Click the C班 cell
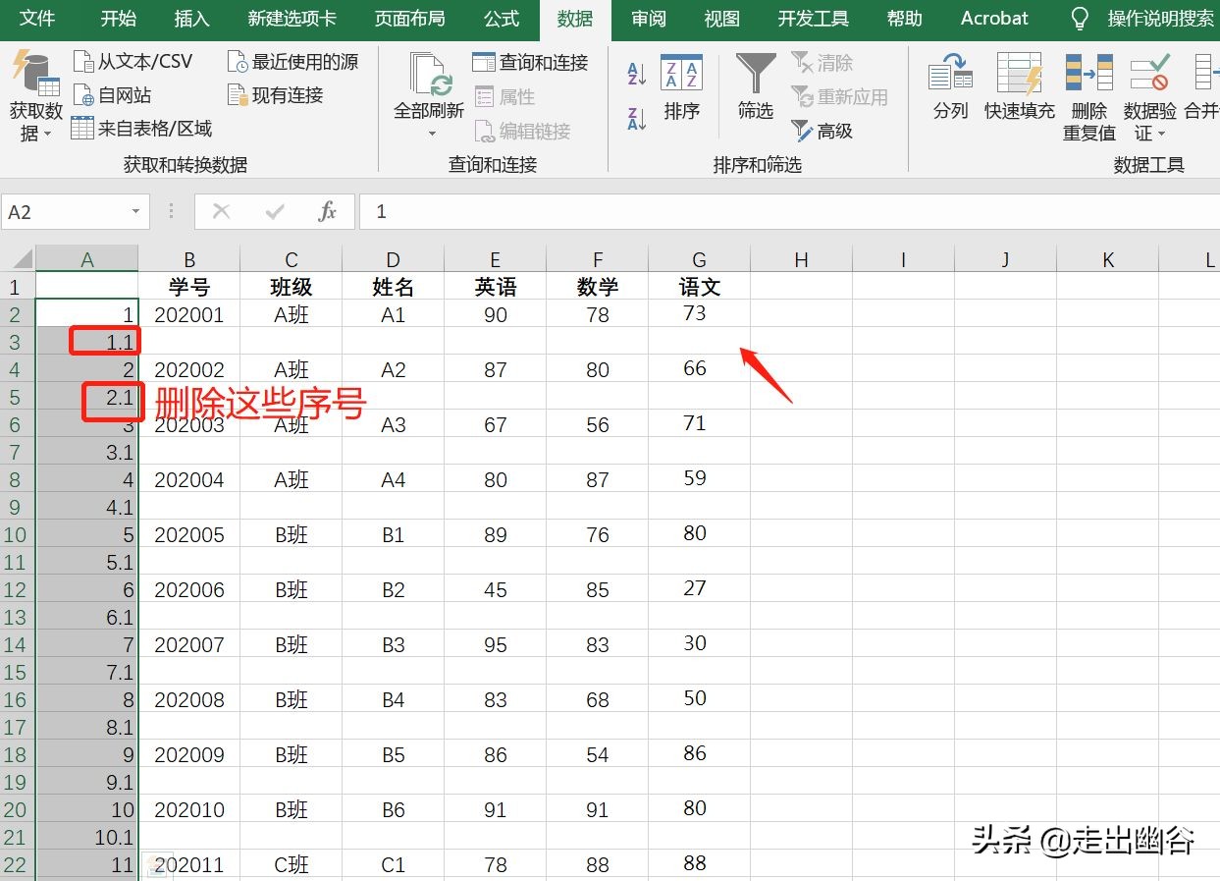Image resolution: width=1220 pixels, height=881 pixels. click(292, 864)
